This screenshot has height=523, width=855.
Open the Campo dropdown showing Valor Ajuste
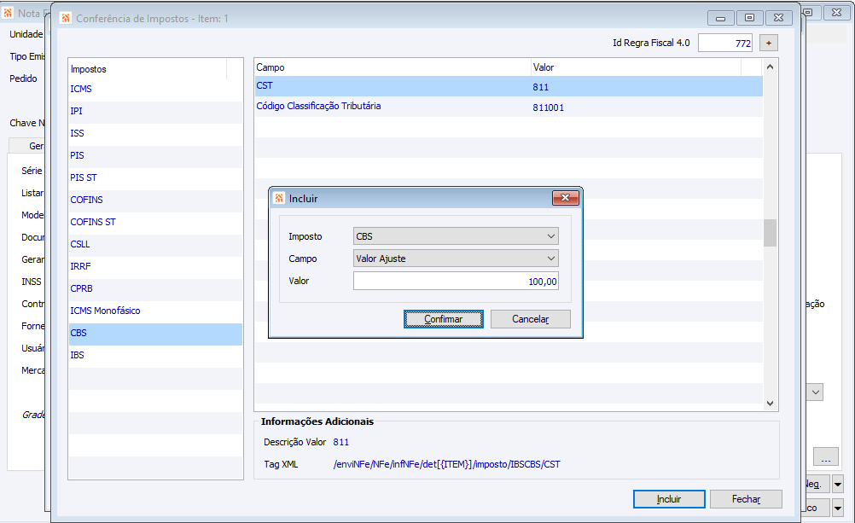tap(456, 259)
